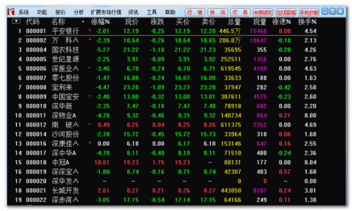Click current volume 15468

point(258,31)
